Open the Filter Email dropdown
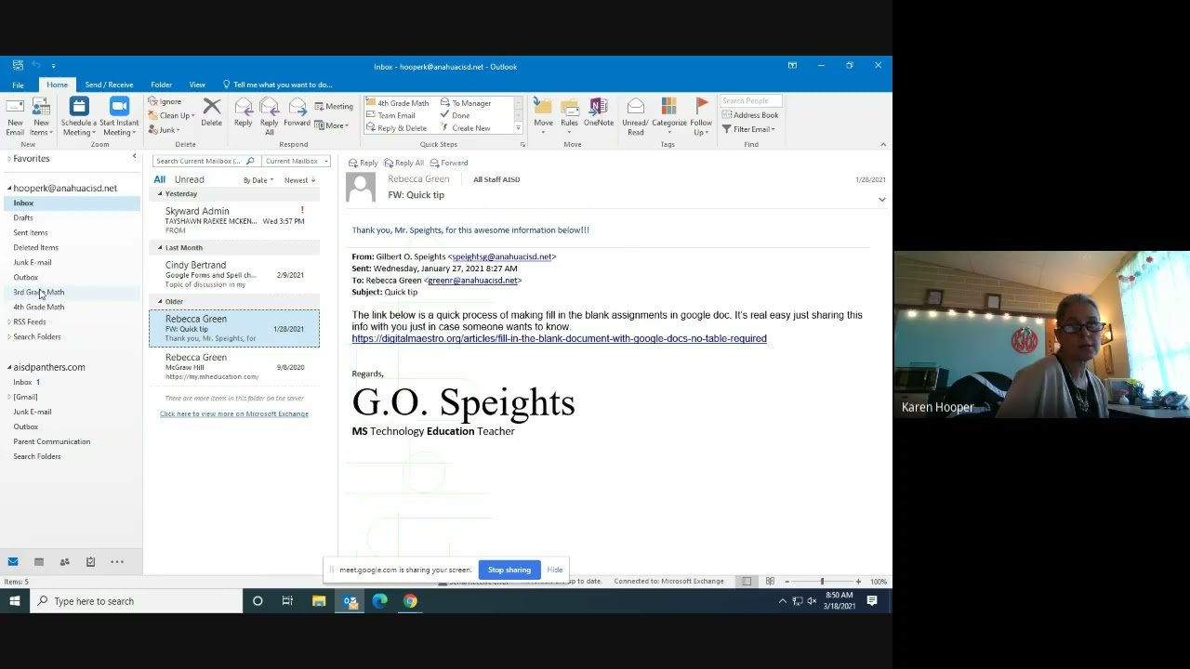This screenshot has height=669, width=1190. coord(748,129)
